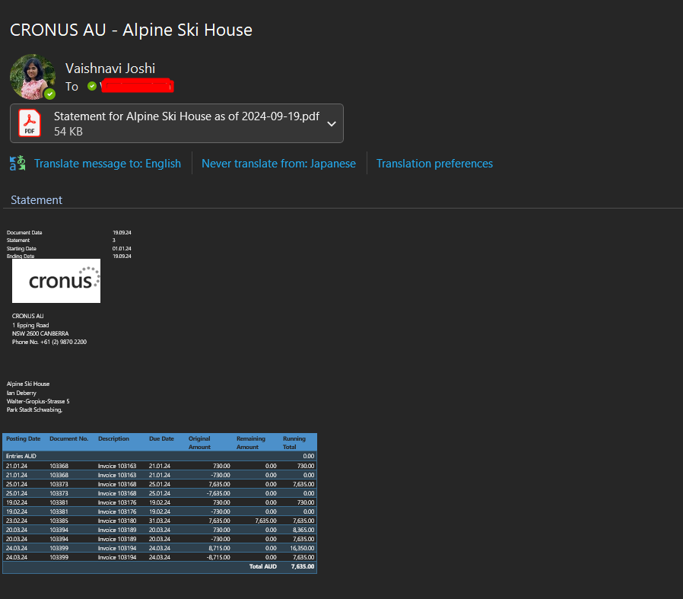Click the sender name Vaishnavi Joshi
683x599 pixels.
click(x=110, y=69)
